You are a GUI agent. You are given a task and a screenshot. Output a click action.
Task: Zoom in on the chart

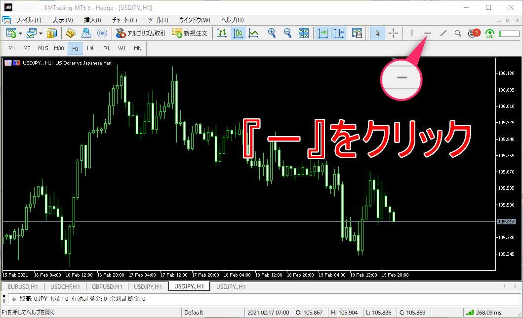pos(272,34)
